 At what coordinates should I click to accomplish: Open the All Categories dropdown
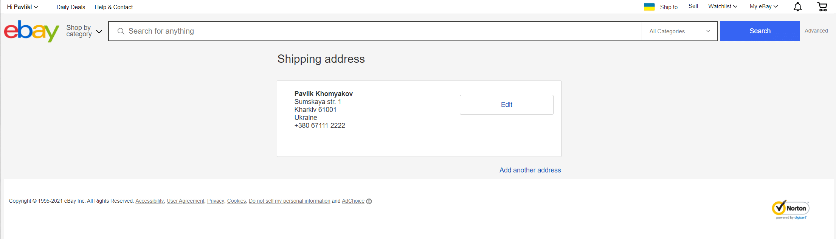pyautogui.click(x=679, y=31)
